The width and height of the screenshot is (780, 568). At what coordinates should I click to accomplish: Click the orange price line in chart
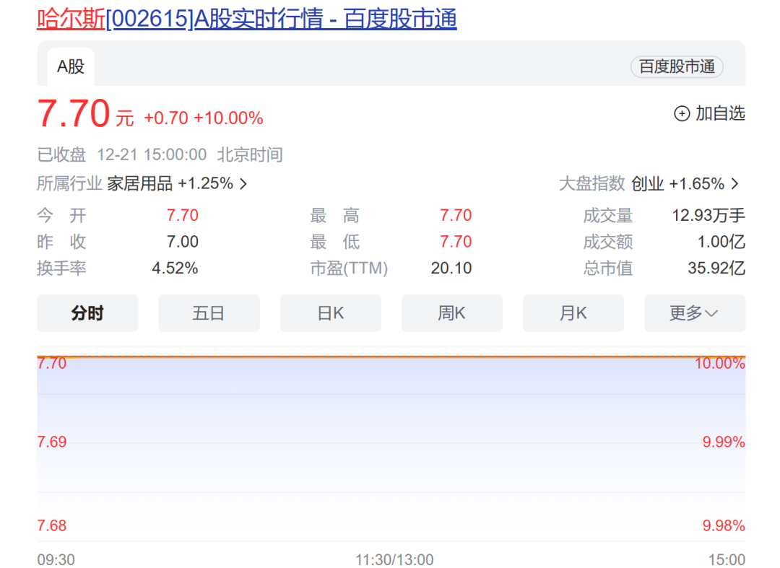(391, 357)
